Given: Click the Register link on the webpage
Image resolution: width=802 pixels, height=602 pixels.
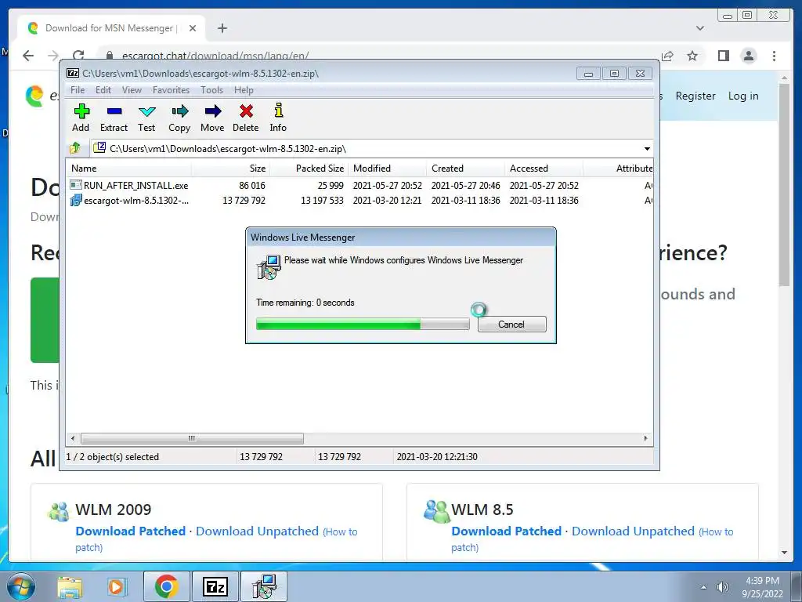Looking at the screenshot, I should tap(695, 96).
